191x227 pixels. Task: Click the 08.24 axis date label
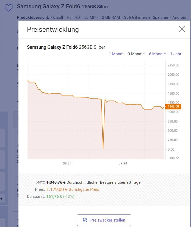click(67, 163)
